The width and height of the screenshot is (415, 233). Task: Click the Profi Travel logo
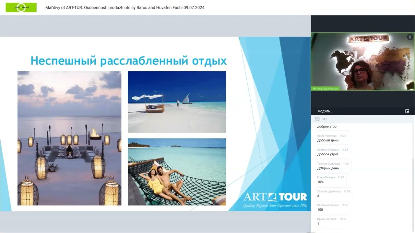21,7
